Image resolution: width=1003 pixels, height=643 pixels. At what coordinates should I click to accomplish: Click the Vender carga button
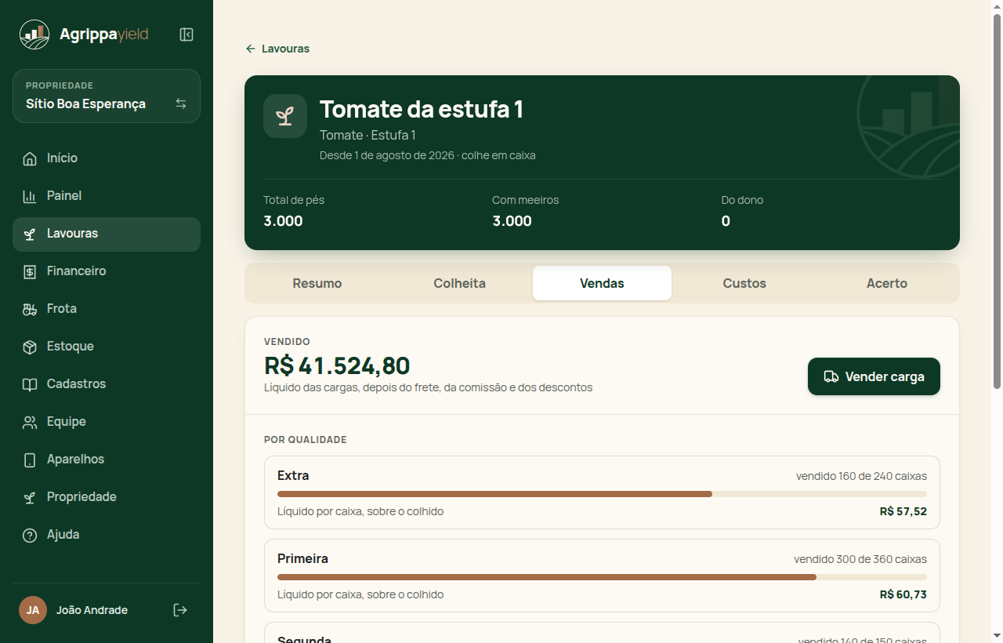(874, 376)
